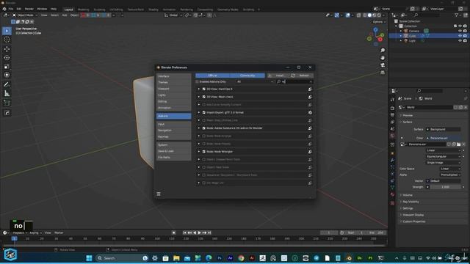The height and width of the screenshot is (264, 470).
Task: Click the outliner filter funnel icon
Action: point(456,15)
